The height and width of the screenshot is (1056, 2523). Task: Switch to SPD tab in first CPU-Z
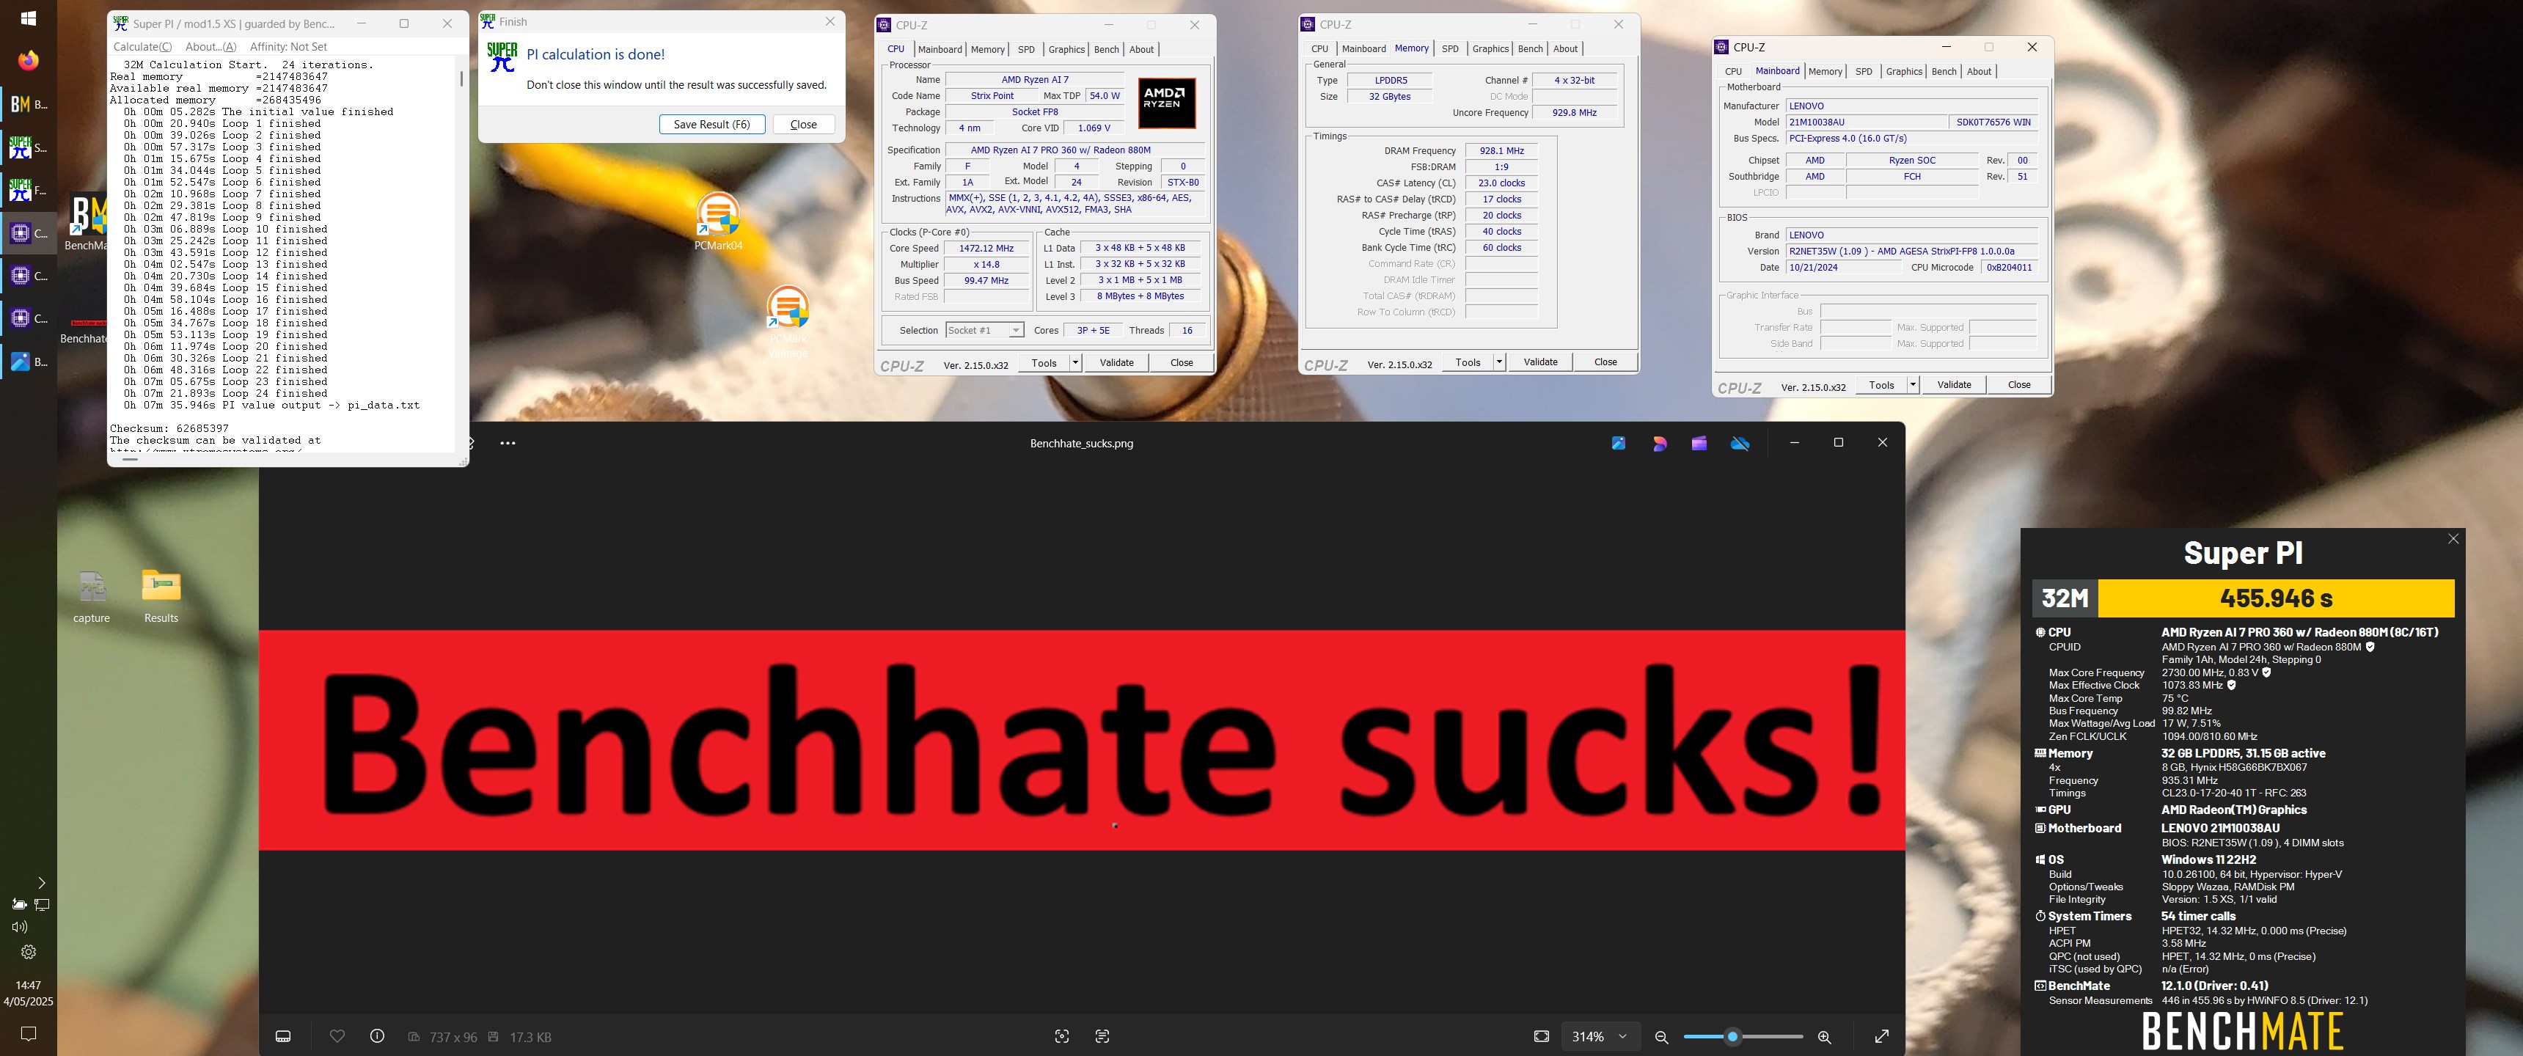[x=1025, y=49]
